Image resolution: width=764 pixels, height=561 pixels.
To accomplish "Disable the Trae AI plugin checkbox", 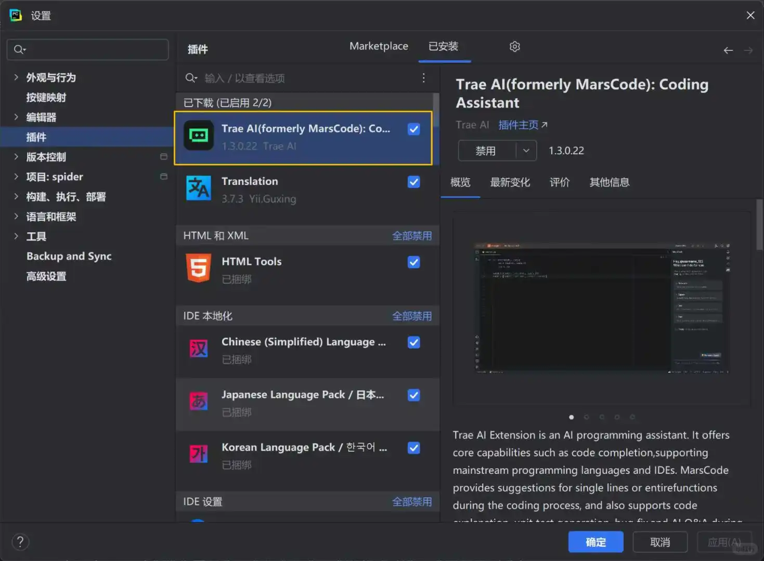I will [414, 129].
